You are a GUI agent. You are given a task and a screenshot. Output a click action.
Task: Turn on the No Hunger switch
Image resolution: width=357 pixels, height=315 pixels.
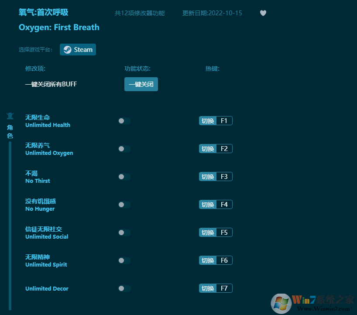pyautogui.click(x=124, y=205)
